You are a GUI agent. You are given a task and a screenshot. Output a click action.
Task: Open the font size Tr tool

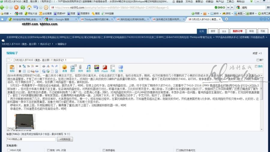(28, 66)
